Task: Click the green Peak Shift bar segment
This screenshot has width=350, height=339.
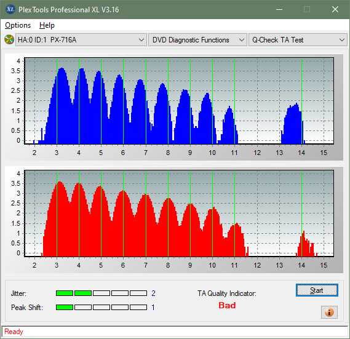Action: click(x=65, y=307)
